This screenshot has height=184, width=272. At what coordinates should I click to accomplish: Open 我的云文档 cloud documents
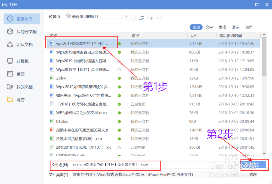click(22, 32)
